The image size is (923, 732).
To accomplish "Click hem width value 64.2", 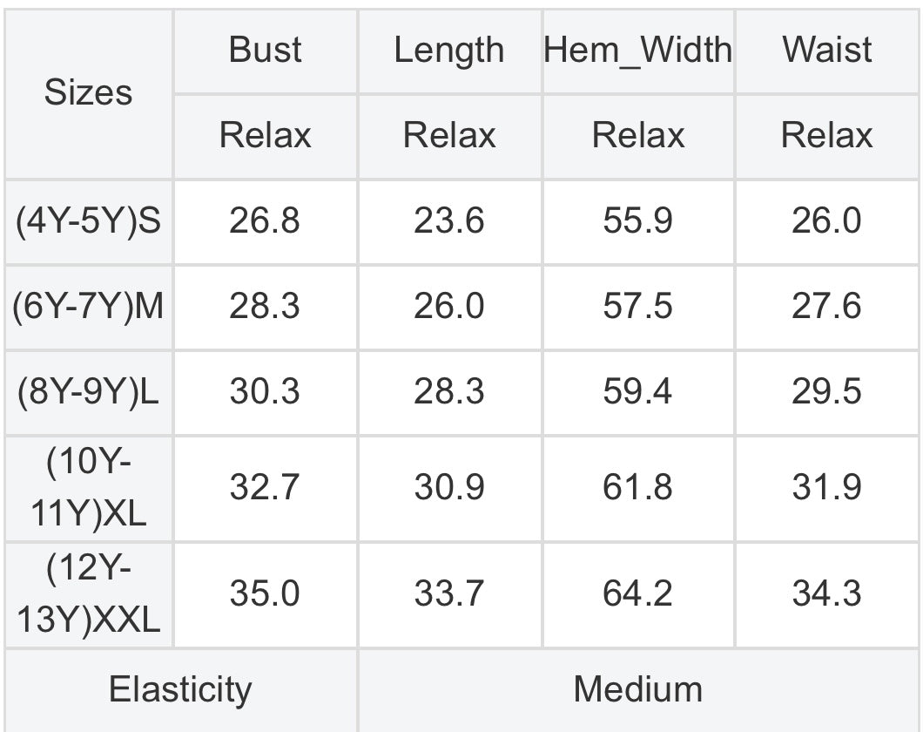I will (x=637, y=594).
